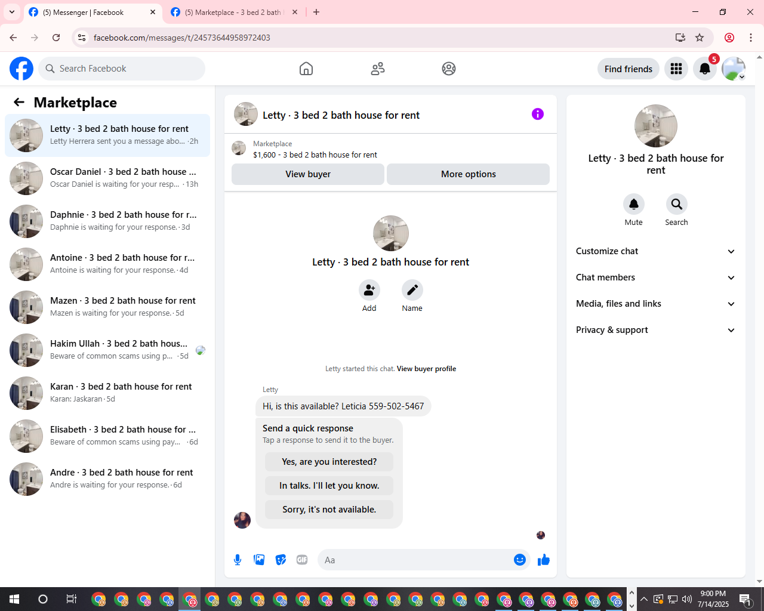This screenshot has width=764, height=611.
Task: Click the address bar URL
Action: coord(182,38)
